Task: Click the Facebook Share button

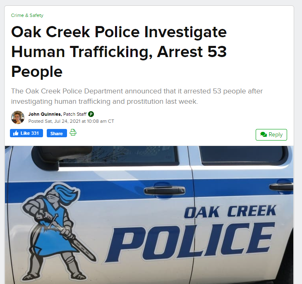Action: click(57, 133)
